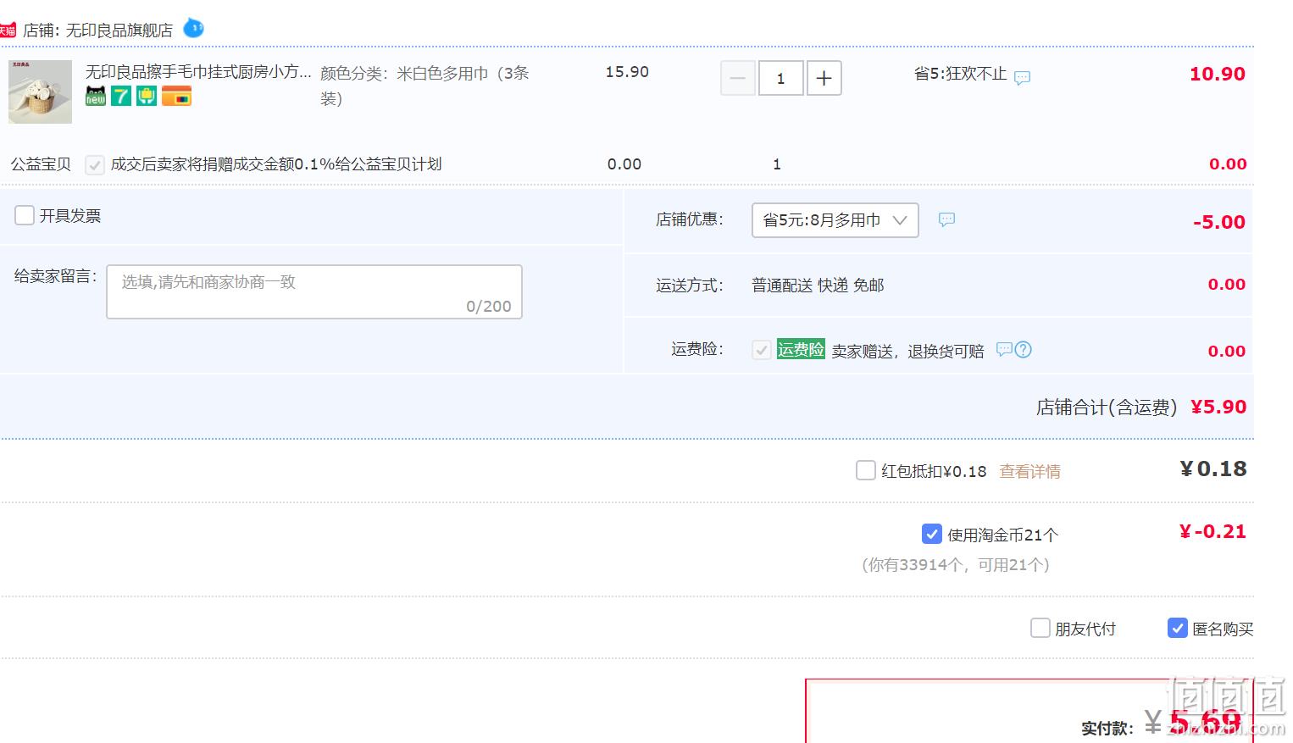Click the 省5:狂欢不止 promotion text
Screen dimensions: 1293x743
tap(960, 75)
